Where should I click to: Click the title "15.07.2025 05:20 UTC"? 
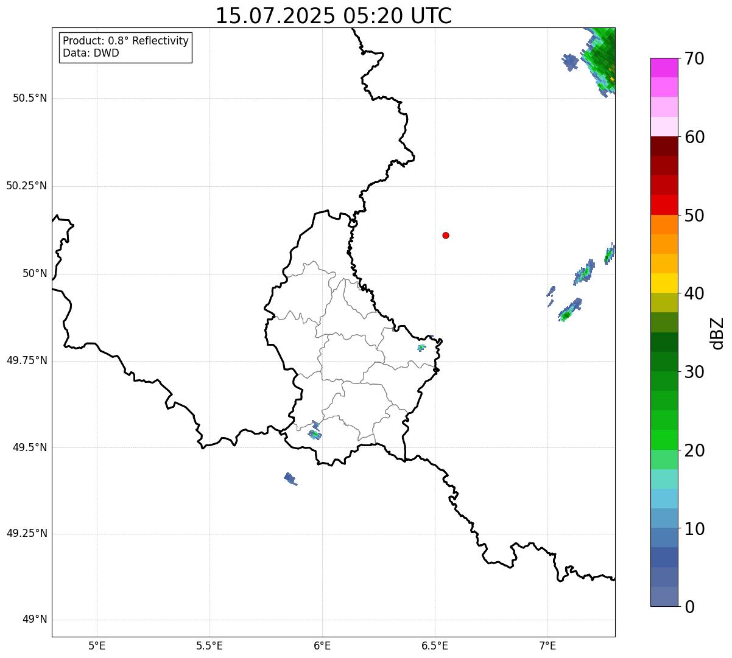(334, 15)
